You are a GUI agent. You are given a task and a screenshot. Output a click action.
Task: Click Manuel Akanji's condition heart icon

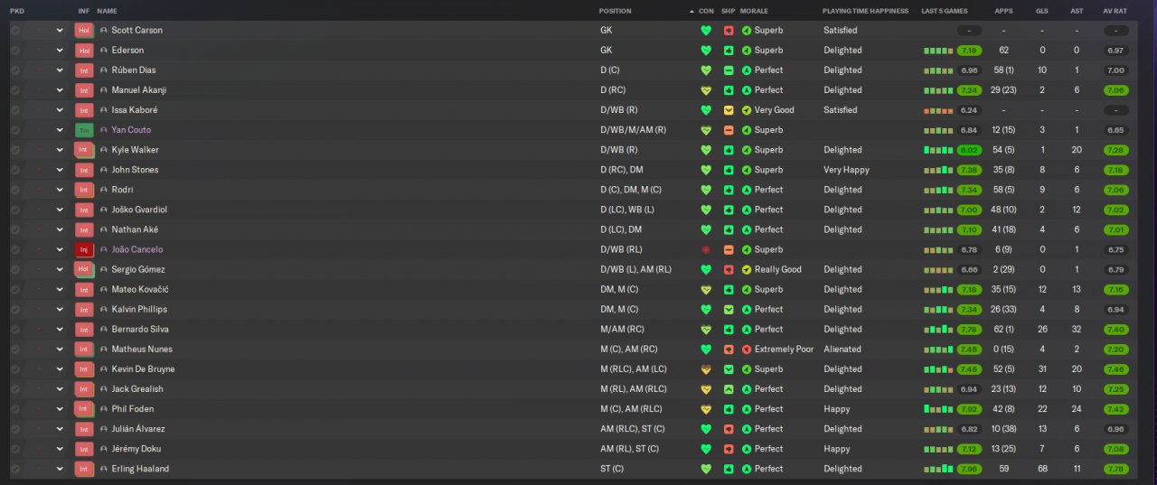[706, 90]
